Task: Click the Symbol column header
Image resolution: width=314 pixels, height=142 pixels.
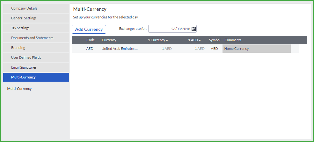Action: pos(215,40)
